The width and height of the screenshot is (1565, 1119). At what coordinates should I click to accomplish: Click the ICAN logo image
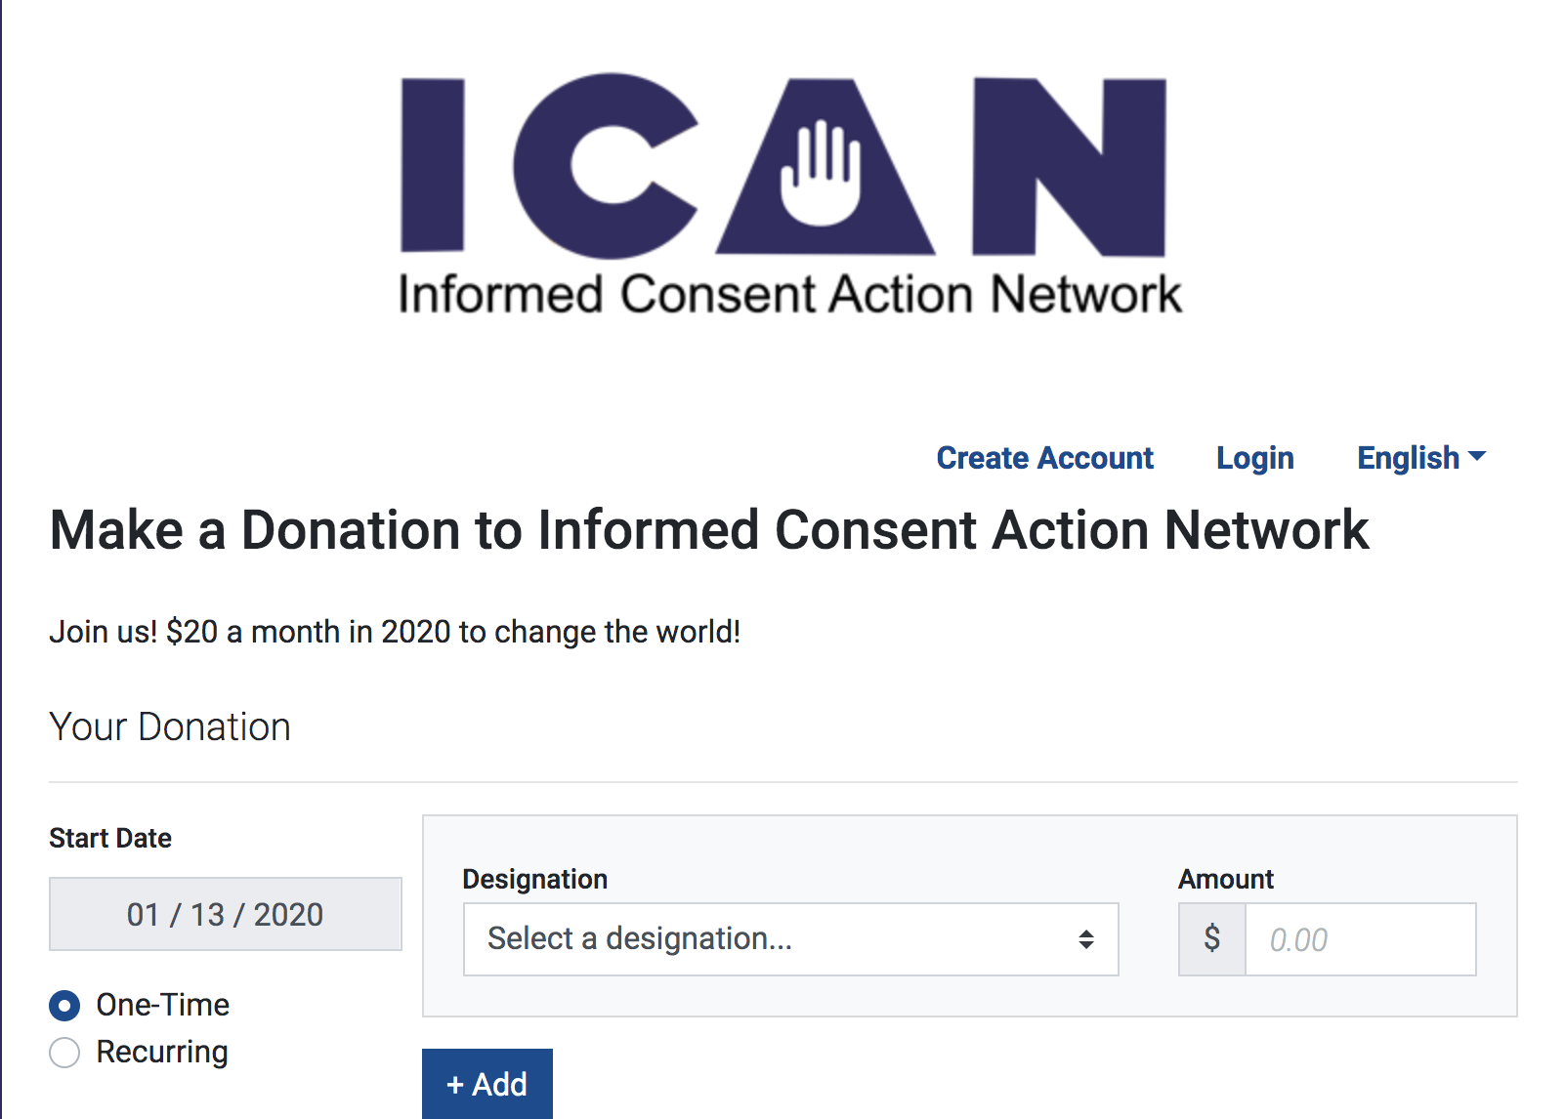790,193
